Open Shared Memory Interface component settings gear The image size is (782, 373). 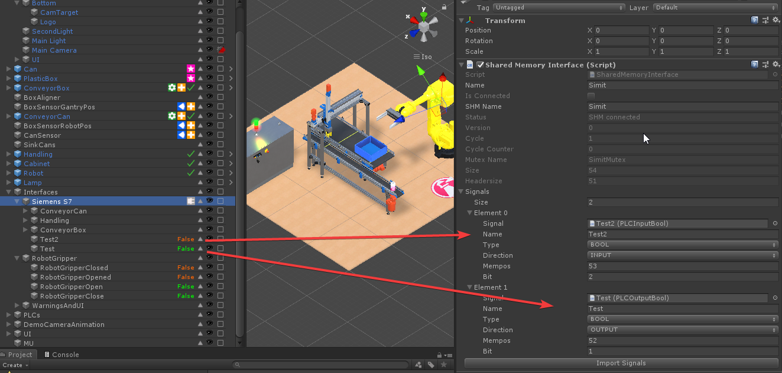[774, 64]
